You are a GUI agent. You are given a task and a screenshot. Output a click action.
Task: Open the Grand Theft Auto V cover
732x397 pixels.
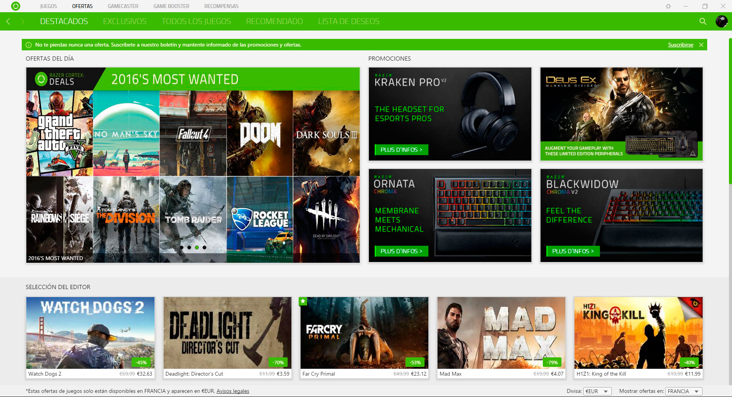coord(60,133)
